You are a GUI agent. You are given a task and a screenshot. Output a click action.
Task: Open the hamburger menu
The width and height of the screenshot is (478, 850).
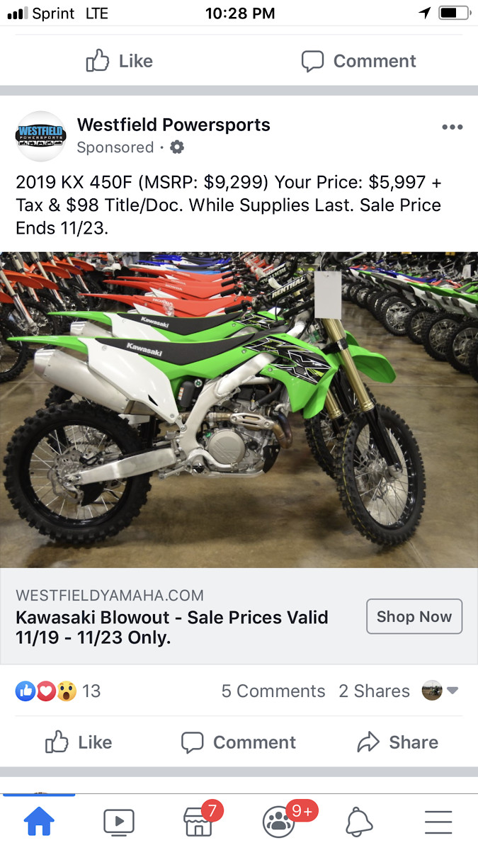click(x=438, y=822)
